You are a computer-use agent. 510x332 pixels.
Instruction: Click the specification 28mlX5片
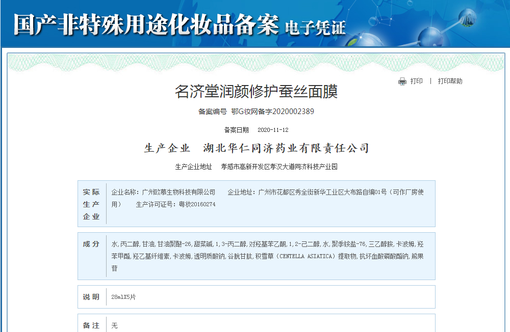[x=123, y=297]
